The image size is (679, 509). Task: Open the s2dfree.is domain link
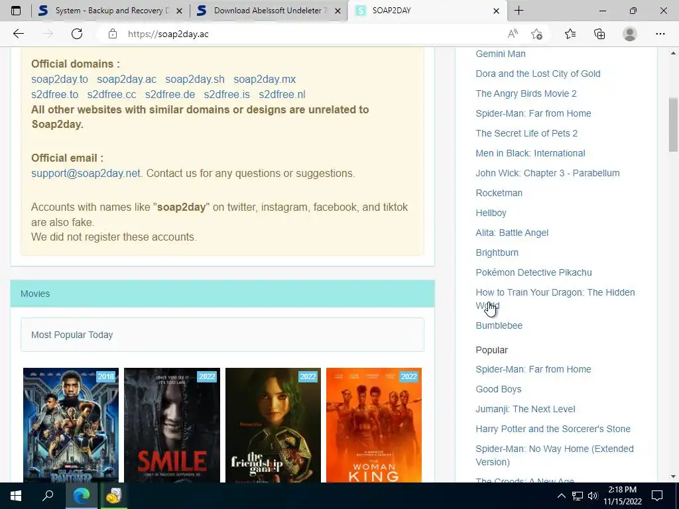227,94
